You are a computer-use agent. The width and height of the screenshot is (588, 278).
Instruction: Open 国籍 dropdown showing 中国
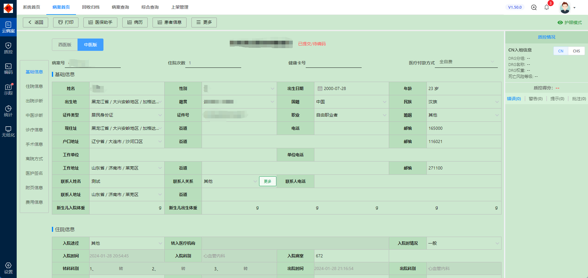pyautogui.click(x=351, y=102)
